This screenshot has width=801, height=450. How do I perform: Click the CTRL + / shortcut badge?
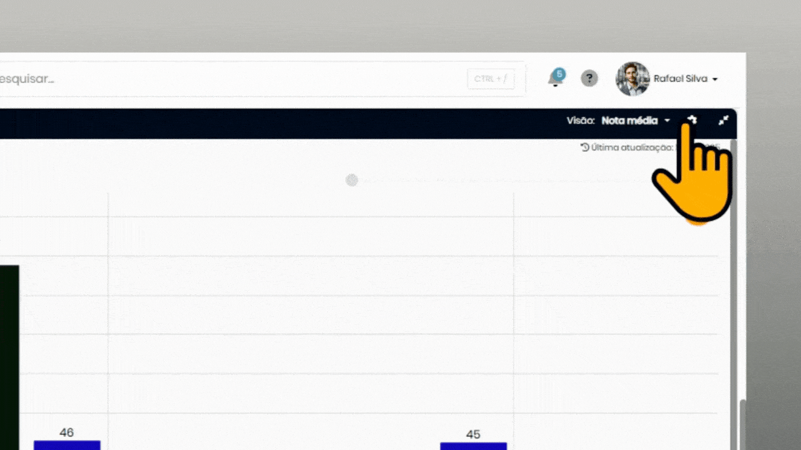pyautogui.click(x=490, y=79)
